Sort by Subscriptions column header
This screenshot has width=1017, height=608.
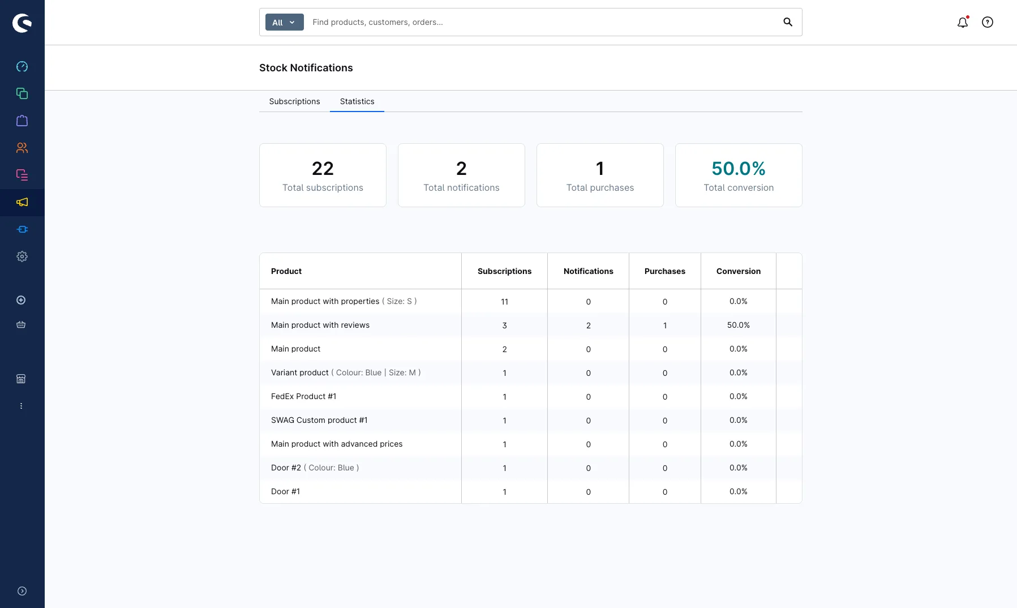pyautogui.click(x=504, y=271)
